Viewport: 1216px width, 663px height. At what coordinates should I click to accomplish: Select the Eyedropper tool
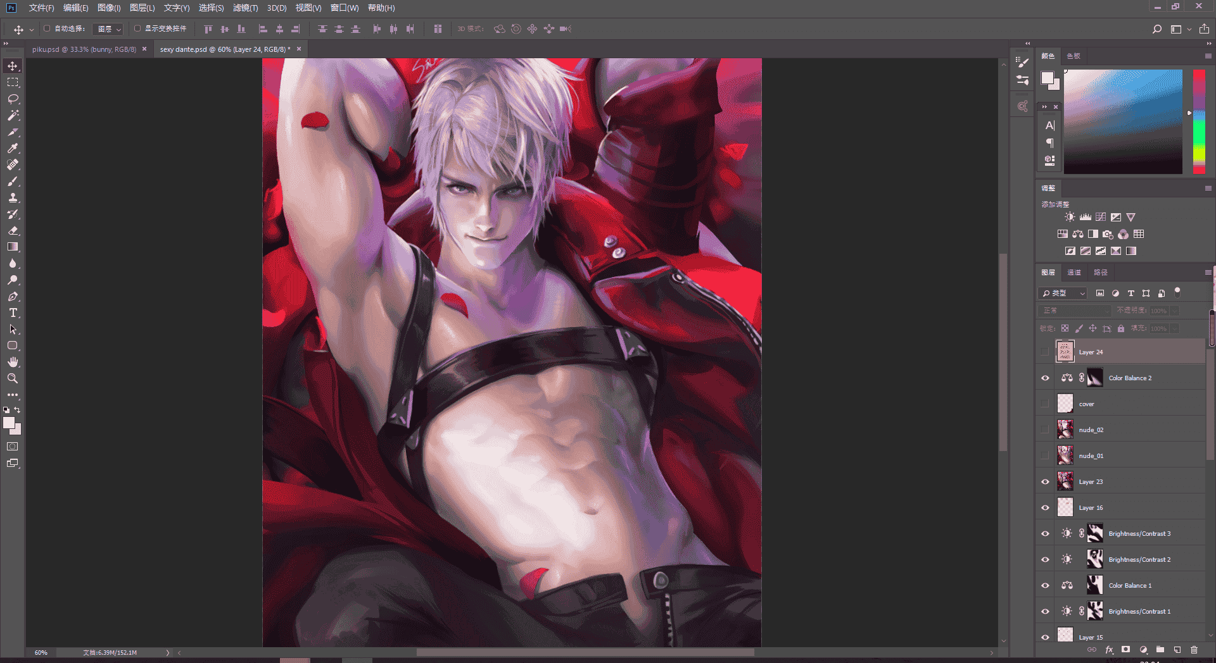click(13, 148)
